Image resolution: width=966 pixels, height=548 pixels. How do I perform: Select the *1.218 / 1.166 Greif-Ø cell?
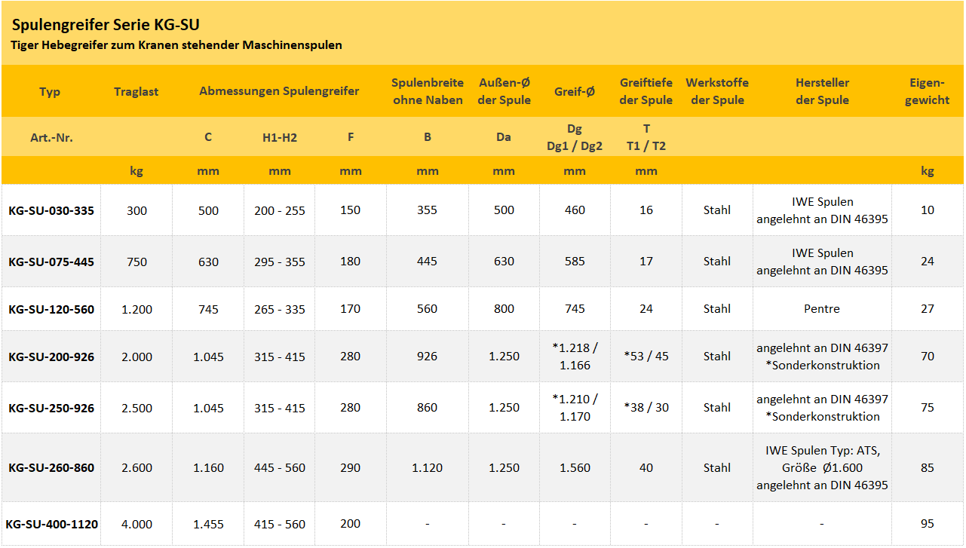[x=575, y=357]
